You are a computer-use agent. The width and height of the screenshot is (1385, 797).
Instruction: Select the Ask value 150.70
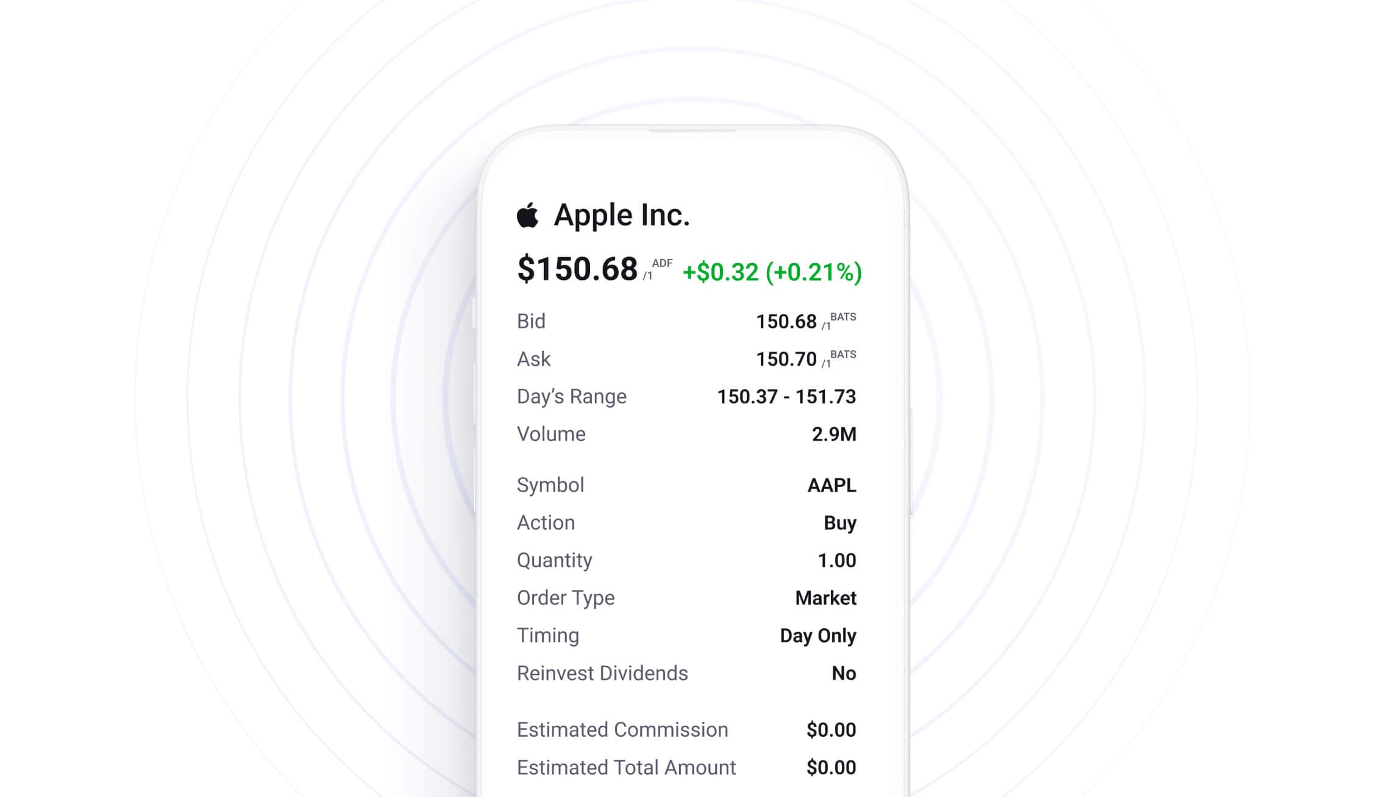coord(786,360)
